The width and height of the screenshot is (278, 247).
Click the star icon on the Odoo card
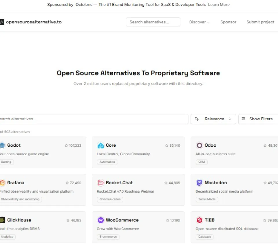tap(265, 145)
